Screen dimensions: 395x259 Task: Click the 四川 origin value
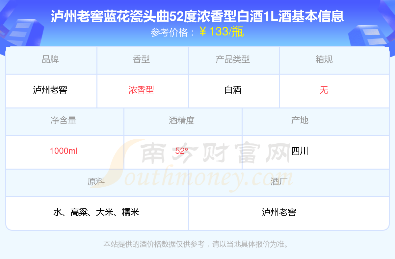point(300,151)
